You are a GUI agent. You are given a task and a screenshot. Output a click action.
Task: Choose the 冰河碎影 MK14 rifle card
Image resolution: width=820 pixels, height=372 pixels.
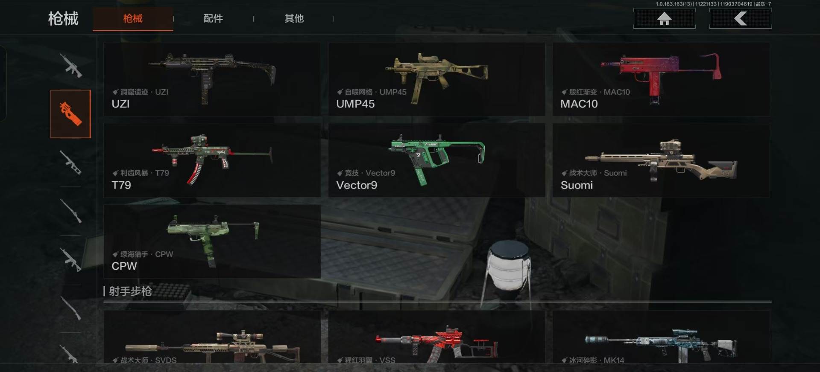tap(661, 337)
